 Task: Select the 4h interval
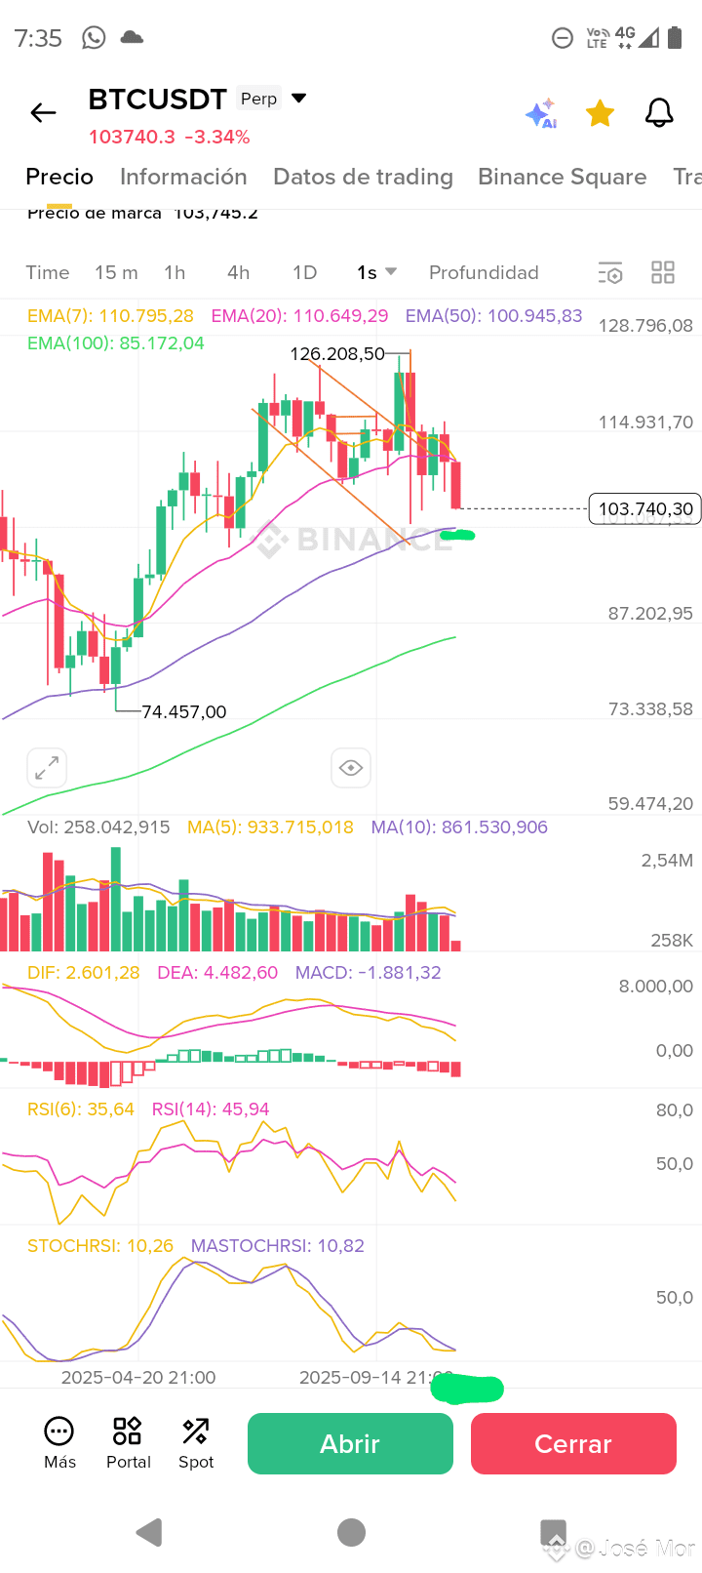tap(238, 272)
